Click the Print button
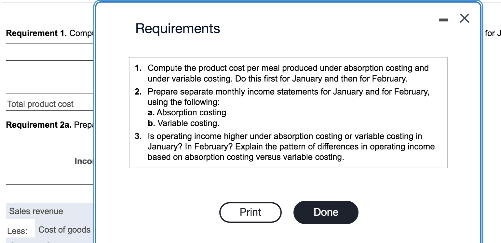The height and width of the screenshot is (243, 501). click(x=250, y=212)
